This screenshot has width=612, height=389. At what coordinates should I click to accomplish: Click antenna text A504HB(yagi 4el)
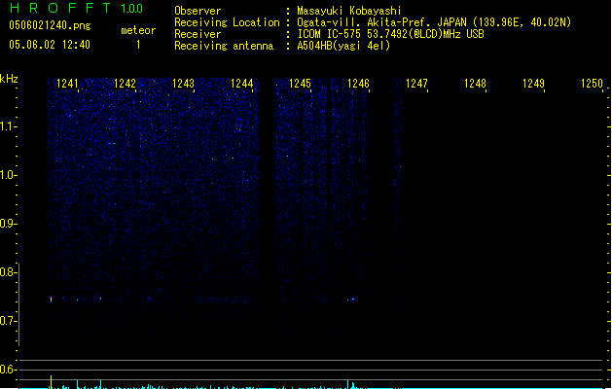tap(343, 46)
